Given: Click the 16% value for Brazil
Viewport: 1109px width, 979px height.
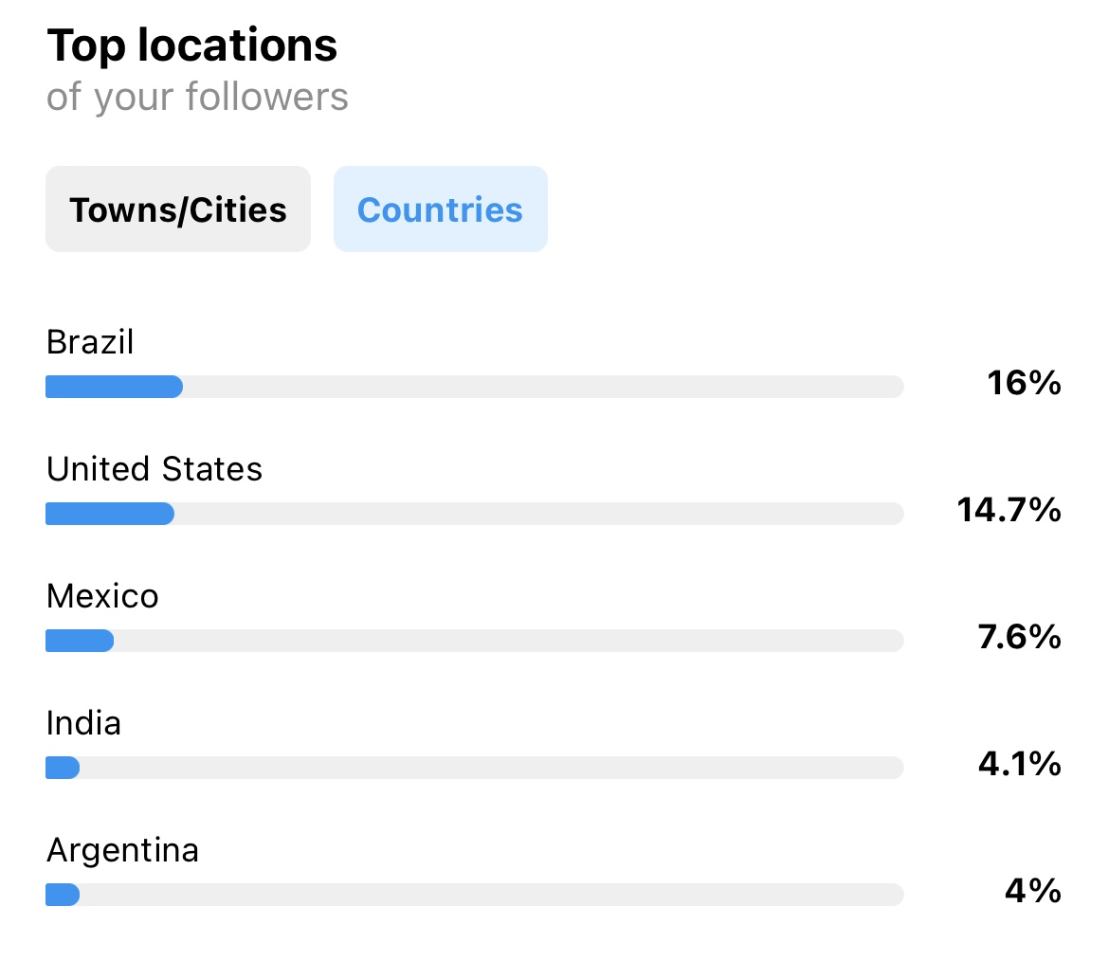Looking at the screenshot, I should [1024, 384].
